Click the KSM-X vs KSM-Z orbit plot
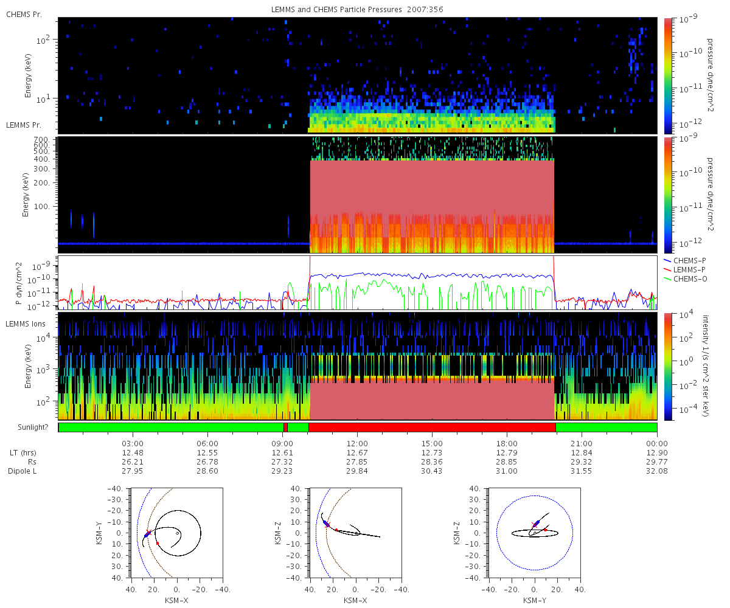Image resolution: width=730 pixels, height=608 pixels. click(356, 533)
